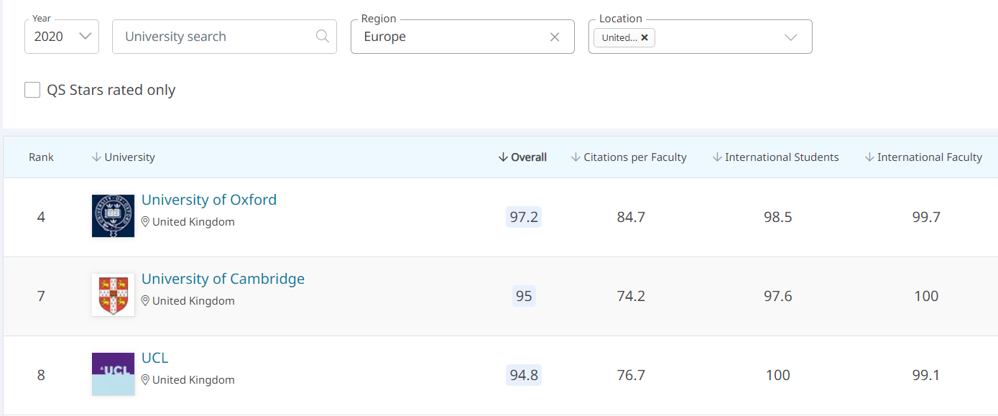Enable QS Stars rated only checkbox

point(32,90)
